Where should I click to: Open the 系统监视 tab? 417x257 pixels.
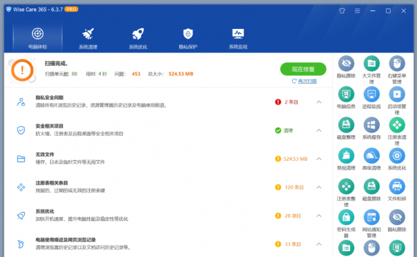click(x=238, y=38)
